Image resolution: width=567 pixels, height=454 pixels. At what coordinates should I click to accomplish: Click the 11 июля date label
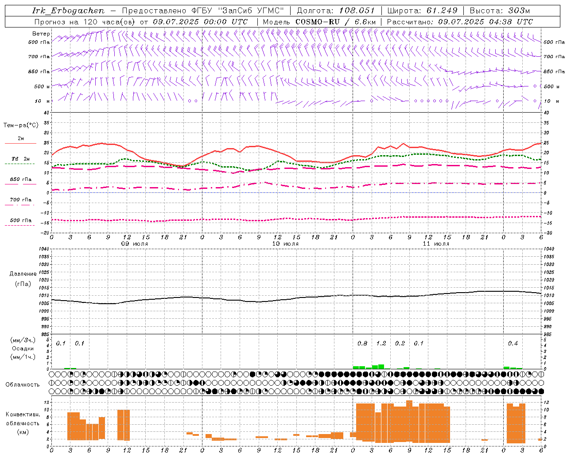click(x=436, y=244)
